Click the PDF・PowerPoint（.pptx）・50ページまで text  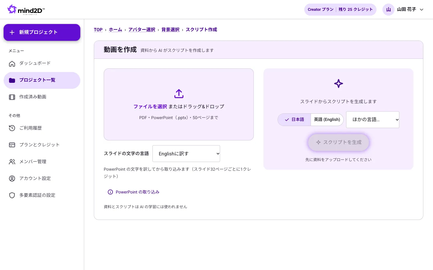pos(179,118)
